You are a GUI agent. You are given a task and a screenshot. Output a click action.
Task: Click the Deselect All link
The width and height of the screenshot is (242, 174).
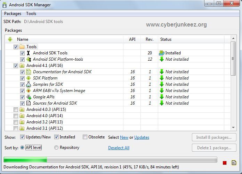pyautogui.click(x=119, y=148)
